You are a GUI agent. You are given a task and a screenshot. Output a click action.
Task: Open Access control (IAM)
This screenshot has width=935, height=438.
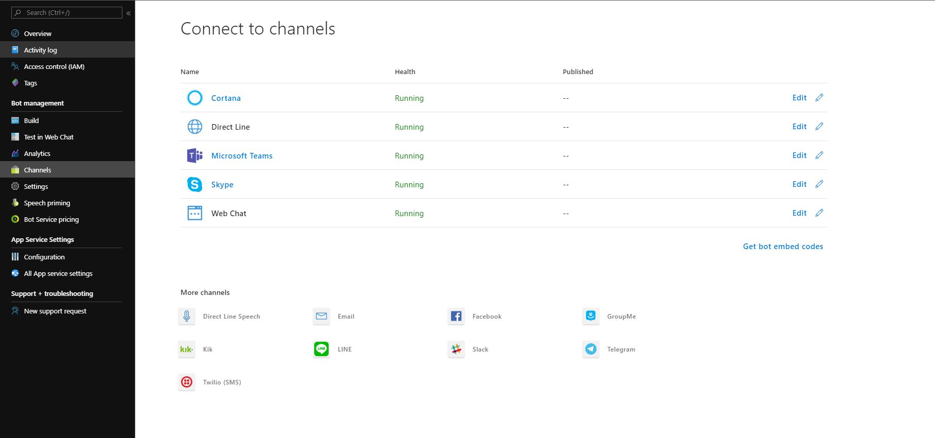(x=67, y=66)
